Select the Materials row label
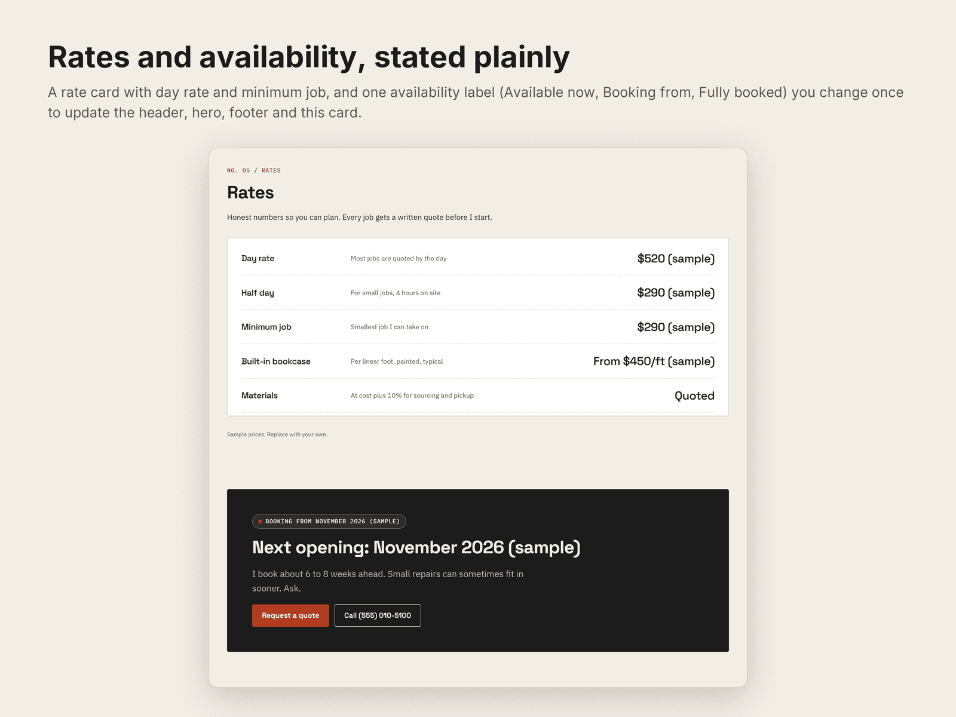The image size is (956, 717). (x=259, y=396)
